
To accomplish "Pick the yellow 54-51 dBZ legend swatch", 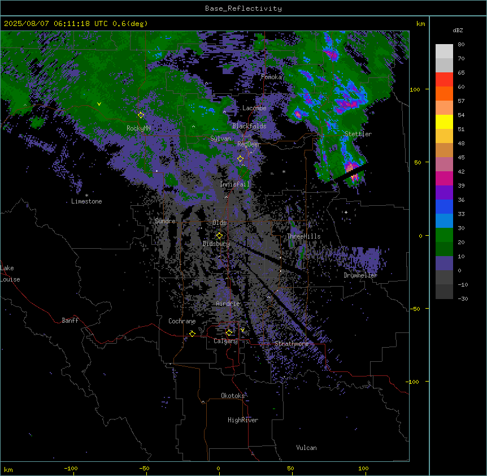I will coord(444,122).
